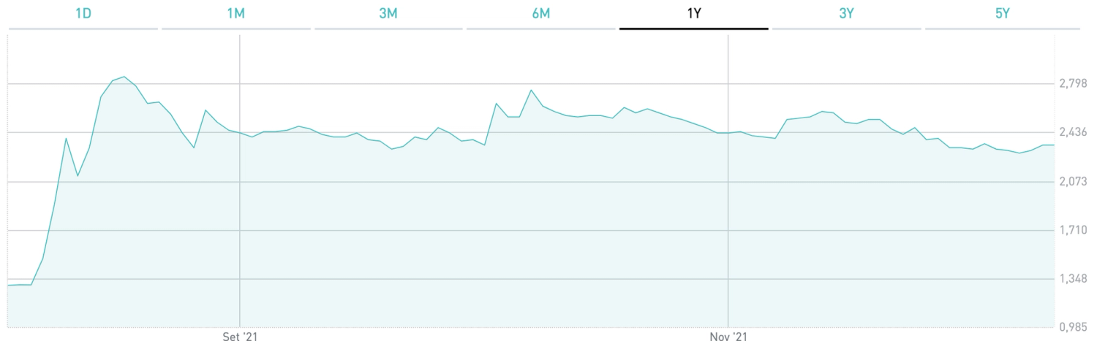Click the 2,798 price axis label
Viewport: 1097px width, 352px height.
(1073, 84)
